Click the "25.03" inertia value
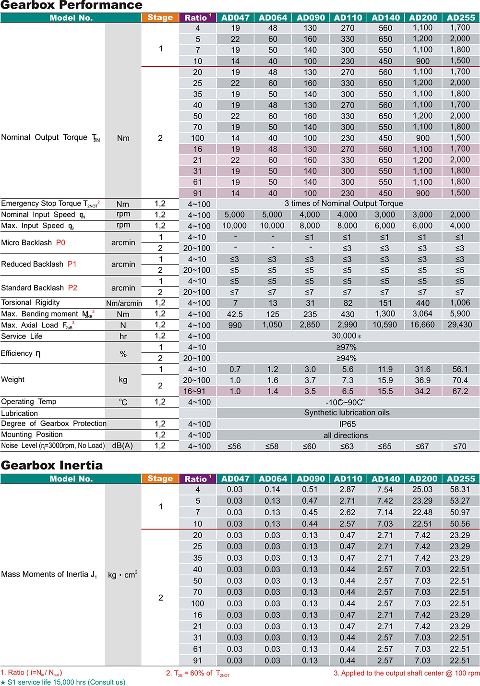Image resolution: width=480 pixels, height=686 pixels. [x=422, y=489]
